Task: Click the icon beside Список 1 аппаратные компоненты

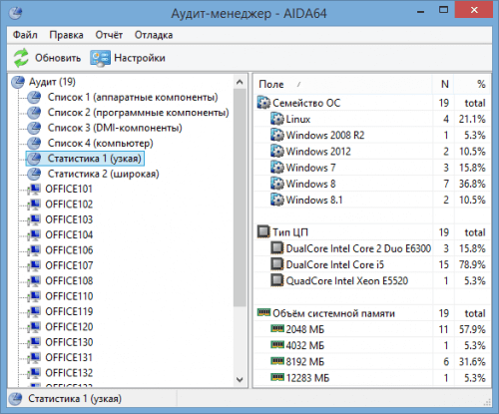Action: (34, 98)
